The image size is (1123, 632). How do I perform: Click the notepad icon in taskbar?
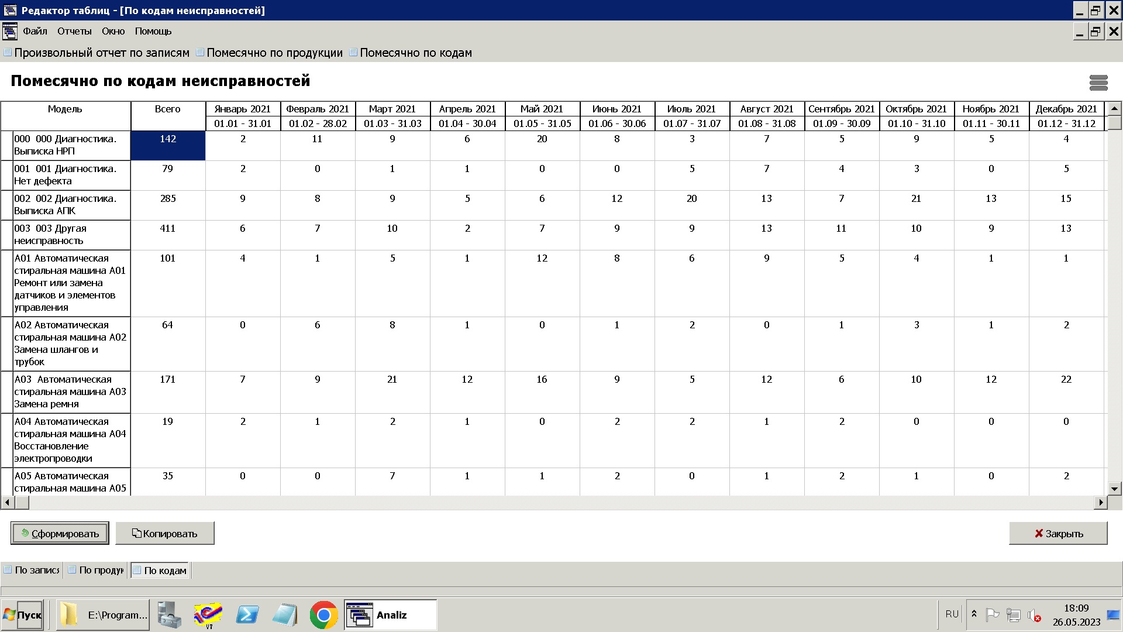[x=285, y=615]
